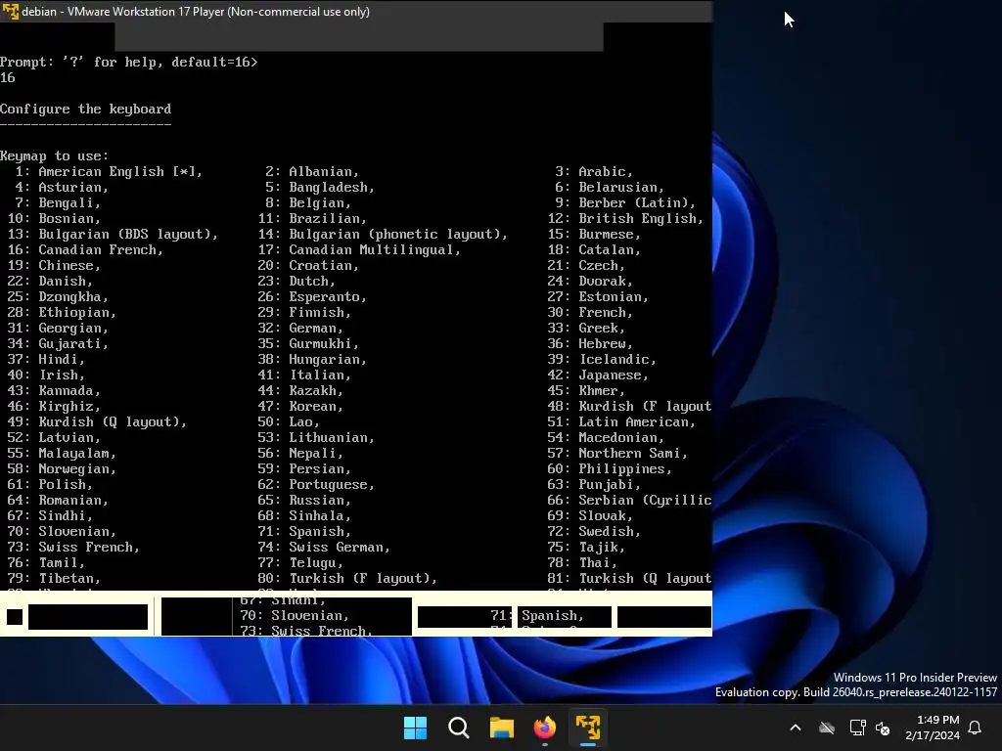Select '53: Lithuanian' keymap entry

pos(316,437)
